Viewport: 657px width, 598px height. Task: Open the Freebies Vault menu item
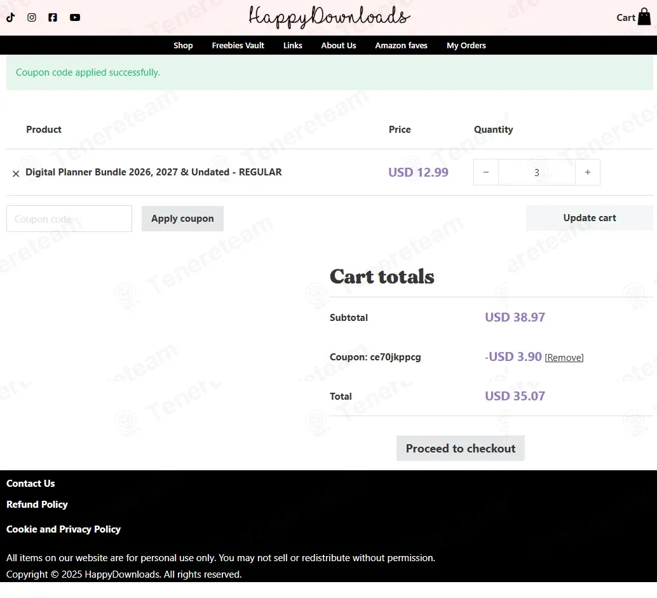[x=238, y=45]
